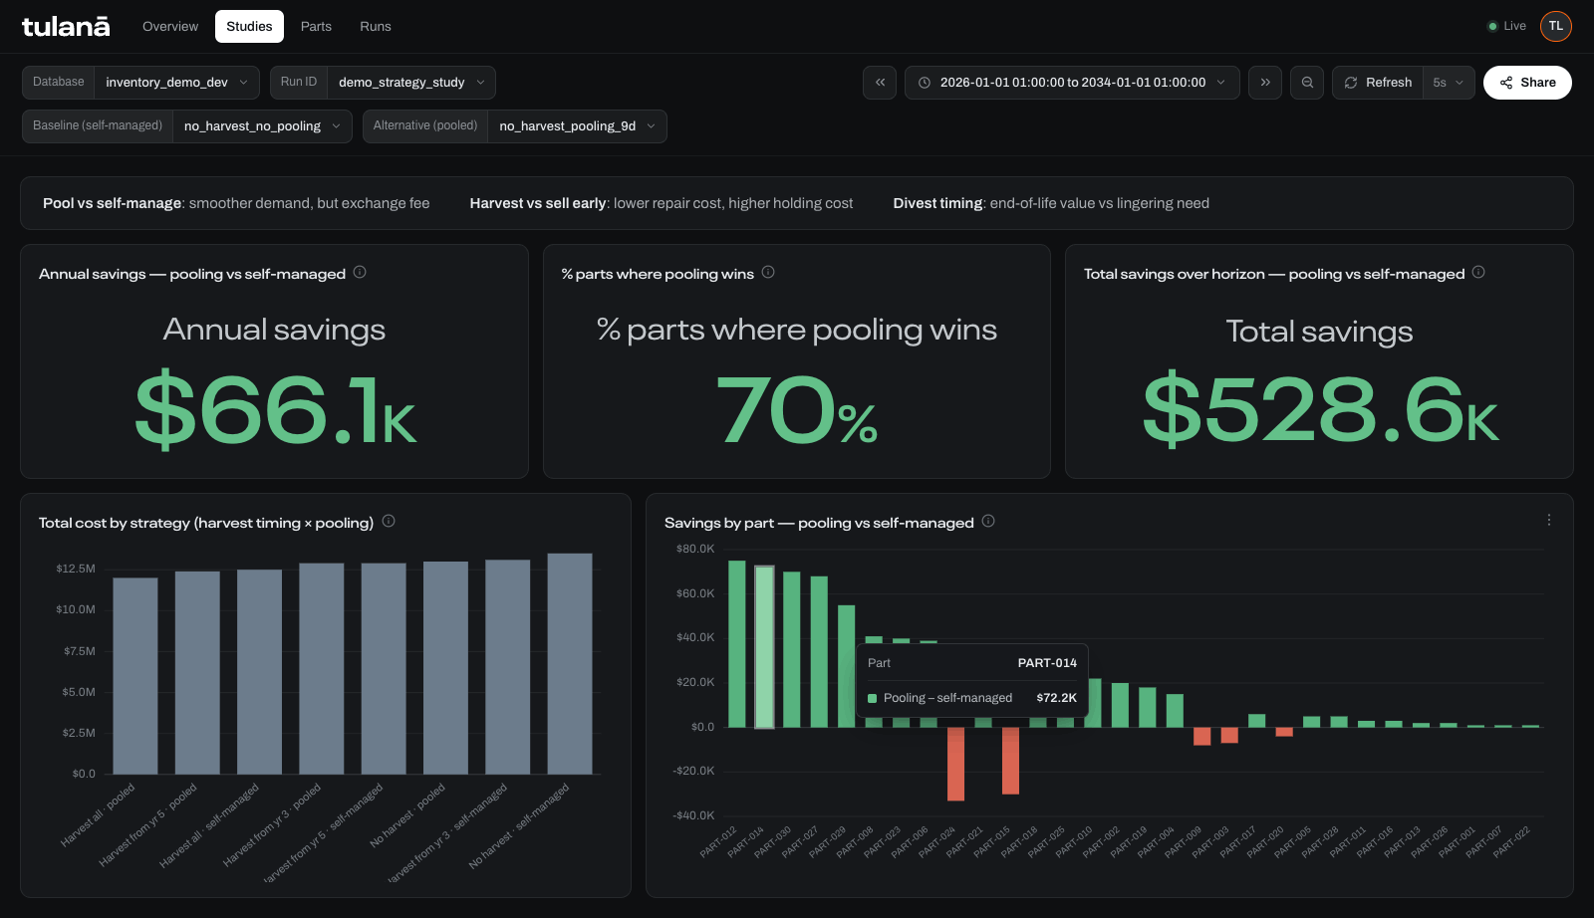Image resolution: width=1594 pixels, height=918 pixels.
Task: Click the red PART-024 negative bar
Action: point(956,764)
